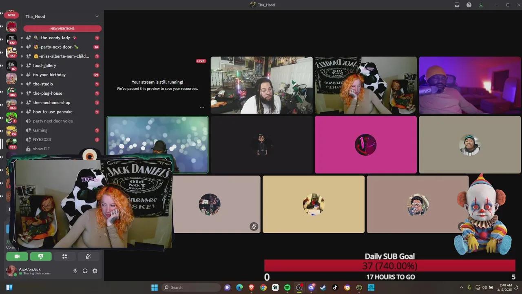Open the Activities shapes button

point(64,256)
